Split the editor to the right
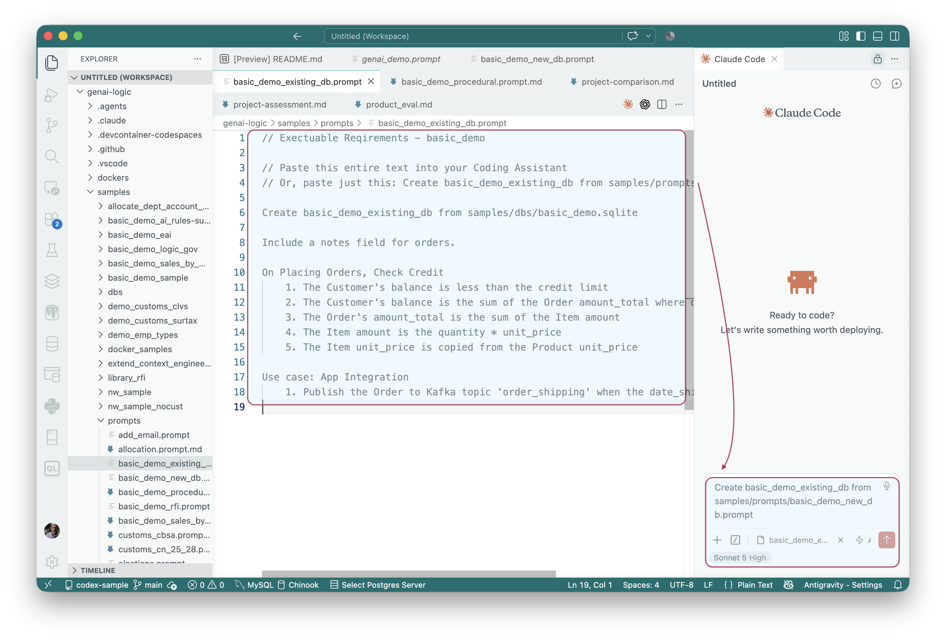Screen dimensions: 946x640 [662, 105]
